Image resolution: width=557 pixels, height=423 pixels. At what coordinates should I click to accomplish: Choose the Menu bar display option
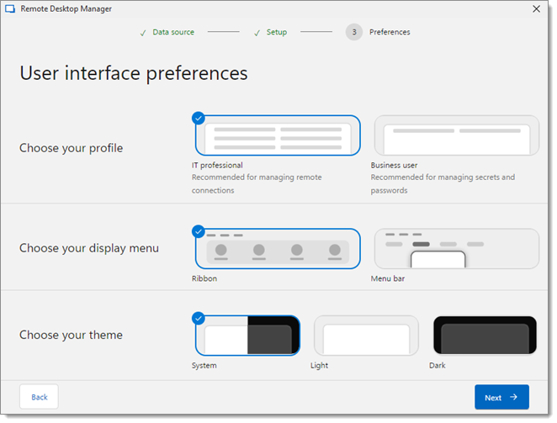click(457, 249)
